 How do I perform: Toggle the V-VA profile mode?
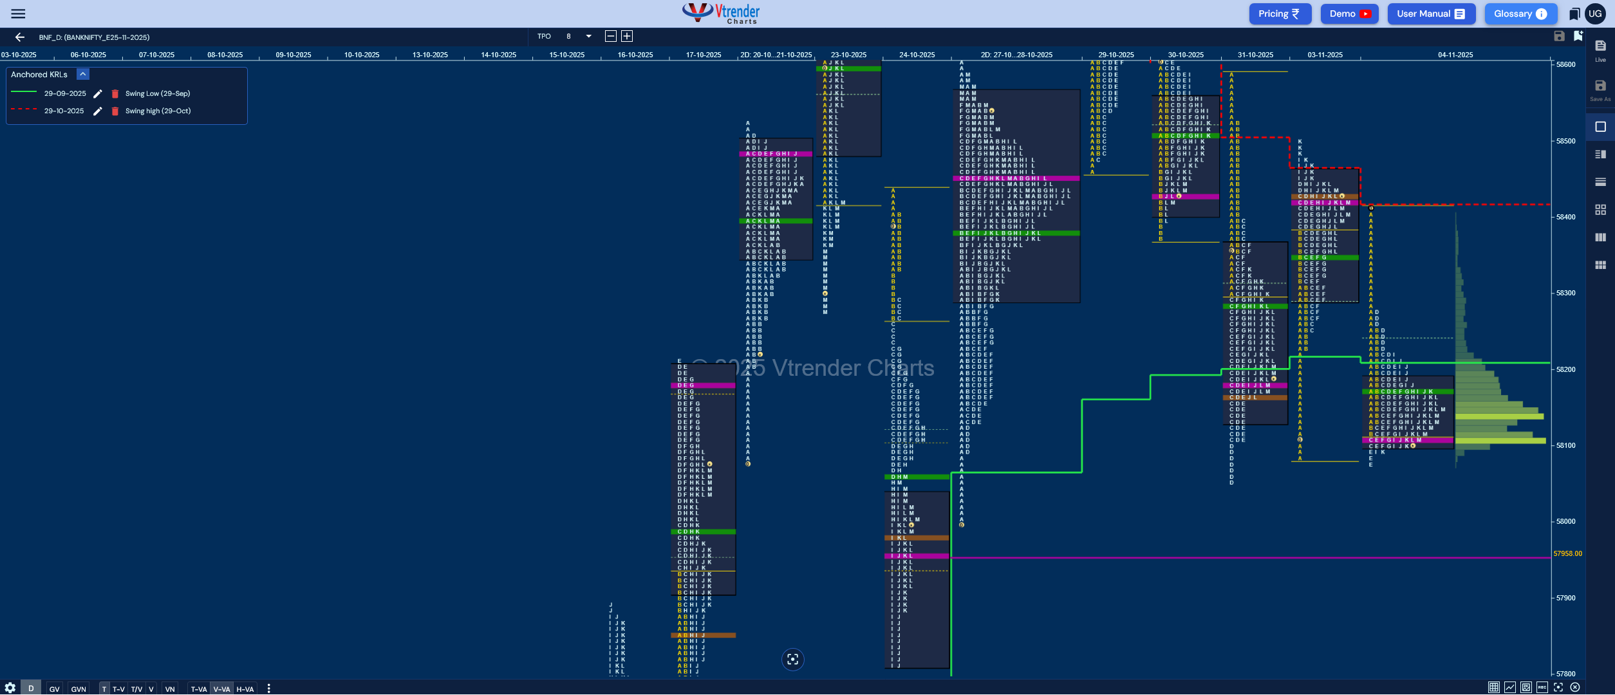pyautogui.click(x=222, y=689)
